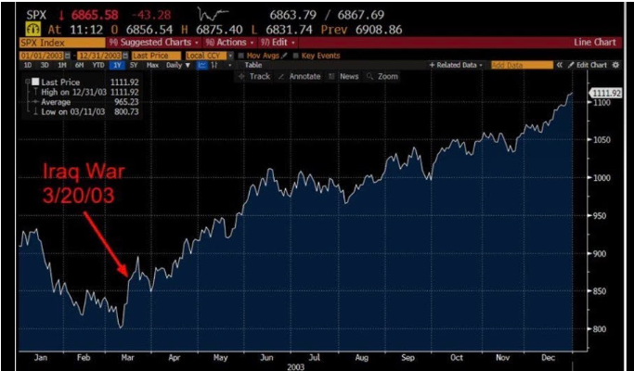
Task: Select the 1D time range
Action: [x=28, y=65]
